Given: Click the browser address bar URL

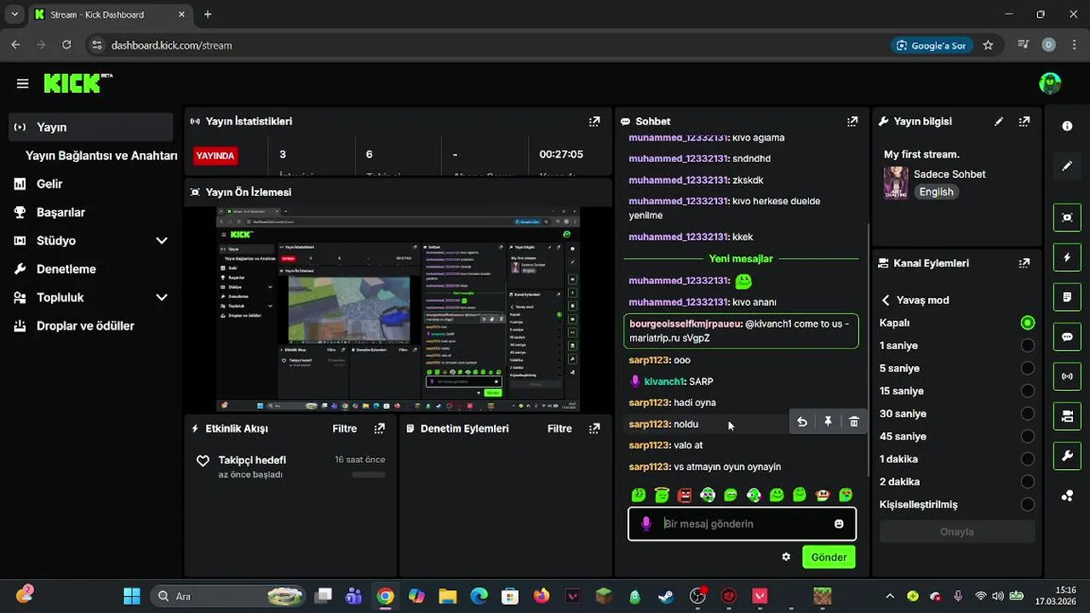Looking at the screenshot, I should (x=171, y=45).
